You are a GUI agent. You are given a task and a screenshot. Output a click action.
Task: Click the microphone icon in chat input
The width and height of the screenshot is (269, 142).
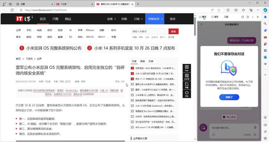255,127
